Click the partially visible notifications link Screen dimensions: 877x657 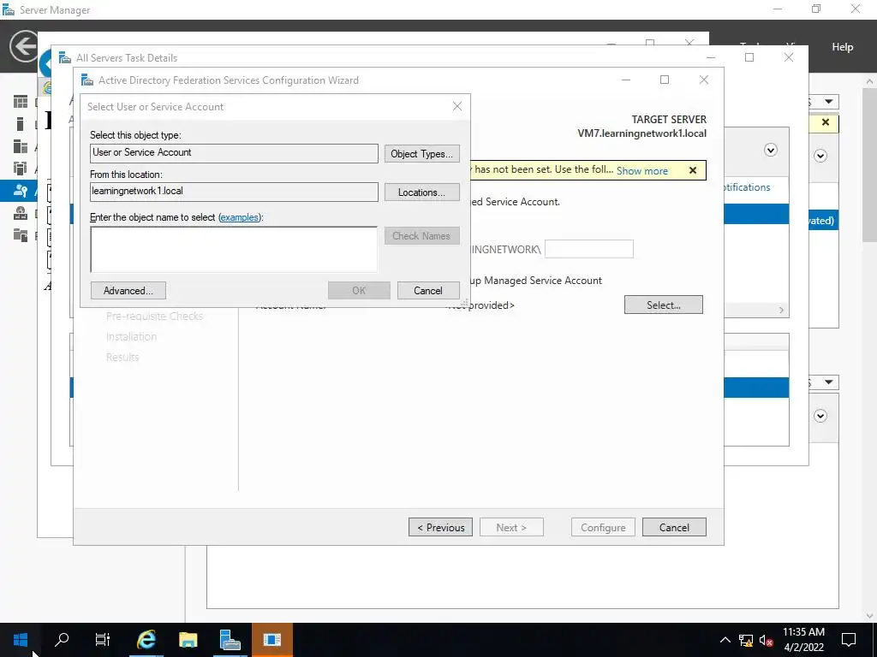point(747,187)
